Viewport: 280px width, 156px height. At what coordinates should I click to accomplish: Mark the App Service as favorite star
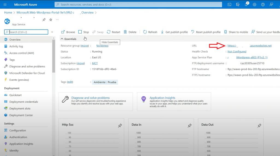click(x=51, y=20)
